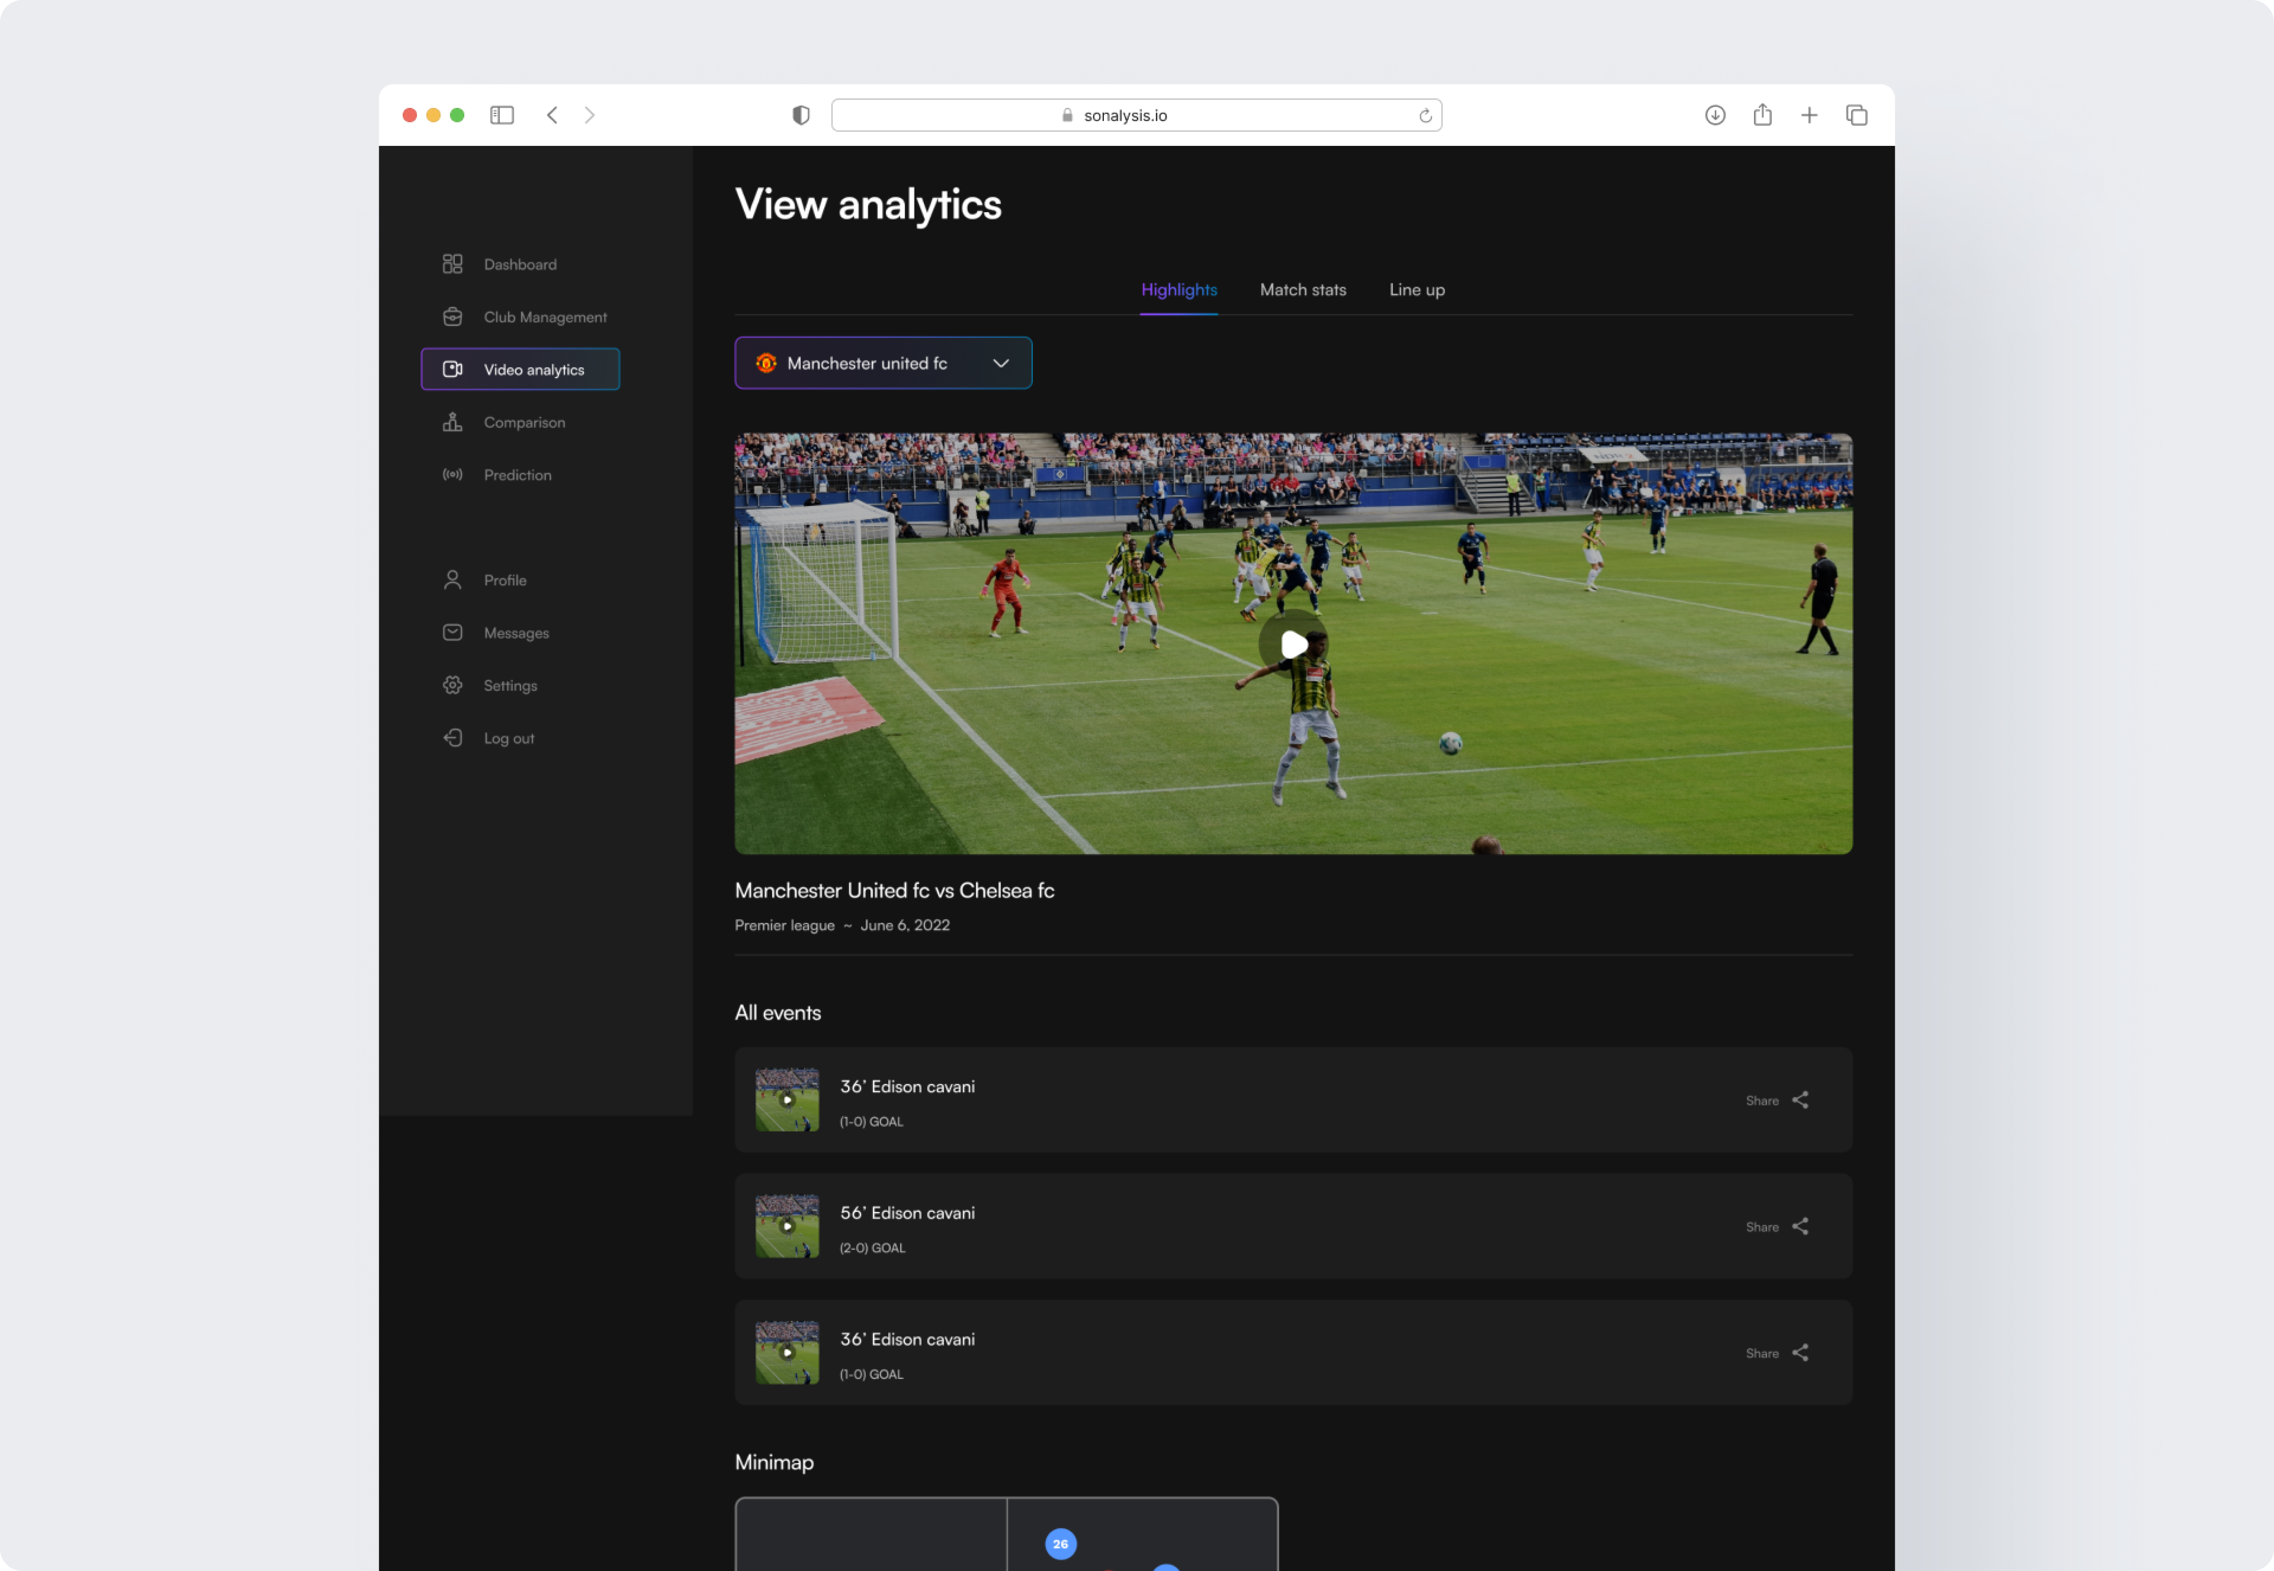Open Club Management from the sidebar icon
Viewport: 2274px width, 1571px height.
click(452, 317)
